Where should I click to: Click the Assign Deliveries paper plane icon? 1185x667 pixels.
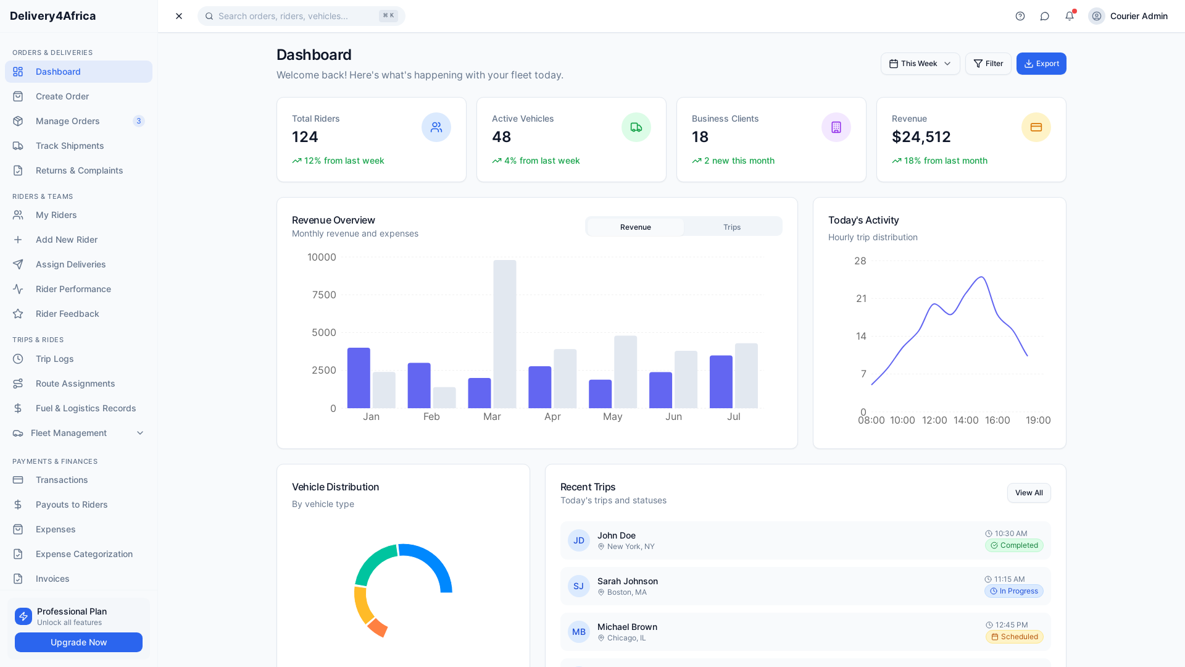[18, 264]
